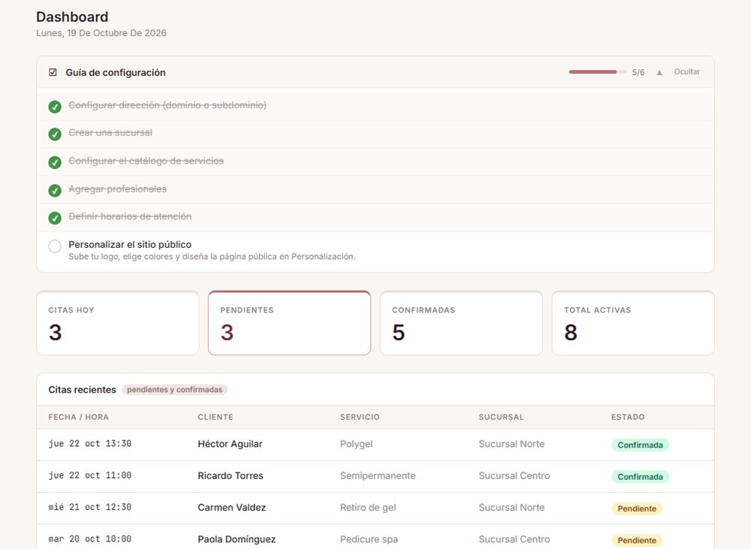
Task: Click the pendientes y confirmadas filter tag
Action: [174, 390]
